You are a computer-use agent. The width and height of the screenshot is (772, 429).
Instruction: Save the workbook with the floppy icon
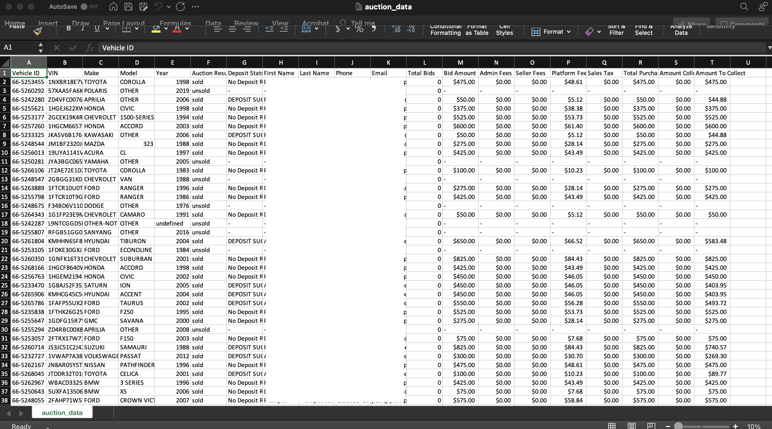tap(128, 7)
